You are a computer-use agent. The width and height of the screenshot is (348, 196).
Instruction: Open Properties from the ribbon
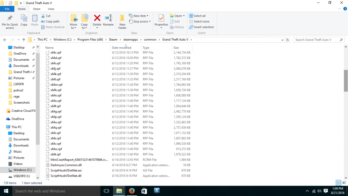pyautogui.click(x=161, y=21)
